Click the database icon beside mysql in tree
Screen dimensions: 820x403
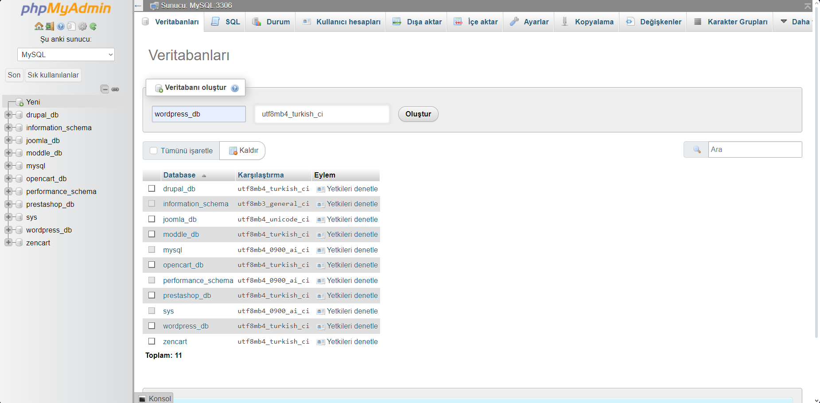[x=19, y=166]
